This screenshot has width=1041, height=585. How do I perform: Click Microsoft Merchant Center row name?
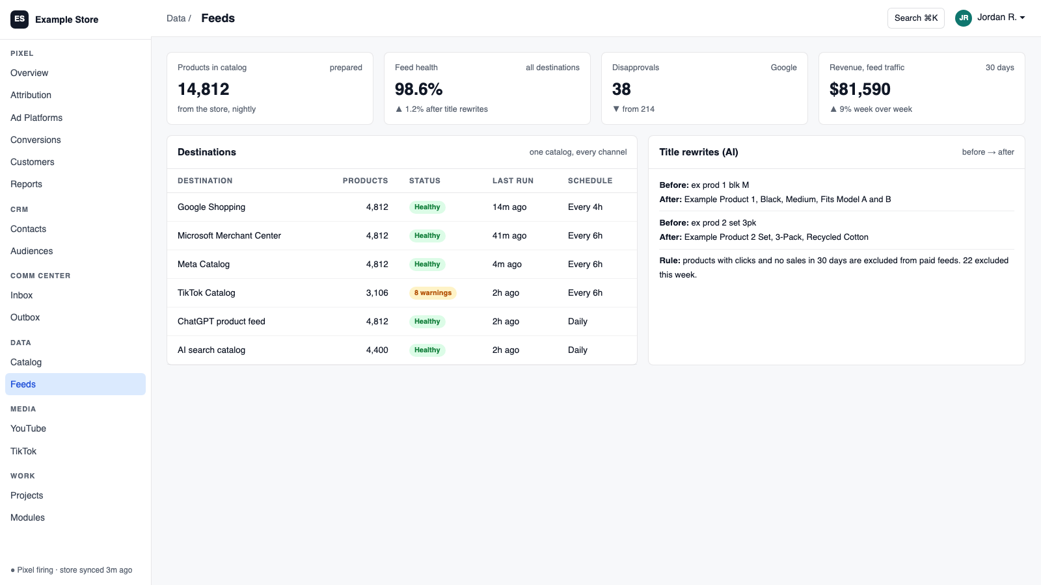pyautogui.click(x=229, y=236)
